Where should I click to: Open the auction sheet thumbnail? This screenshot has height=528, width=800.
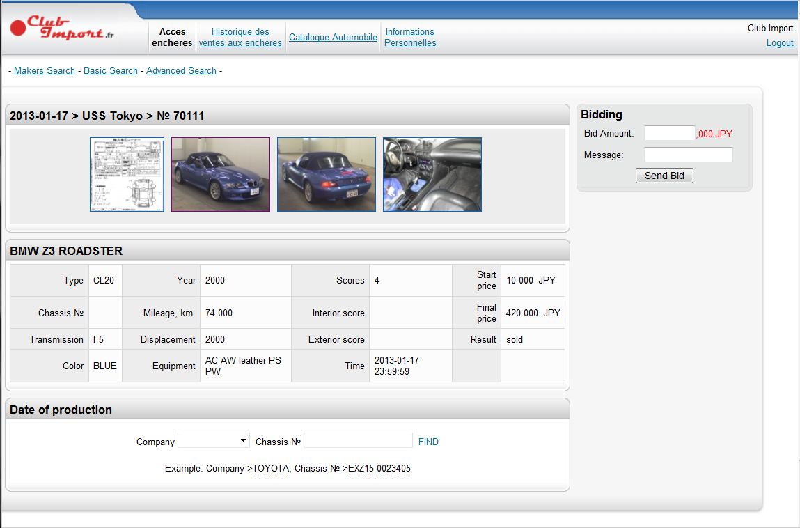127,174
